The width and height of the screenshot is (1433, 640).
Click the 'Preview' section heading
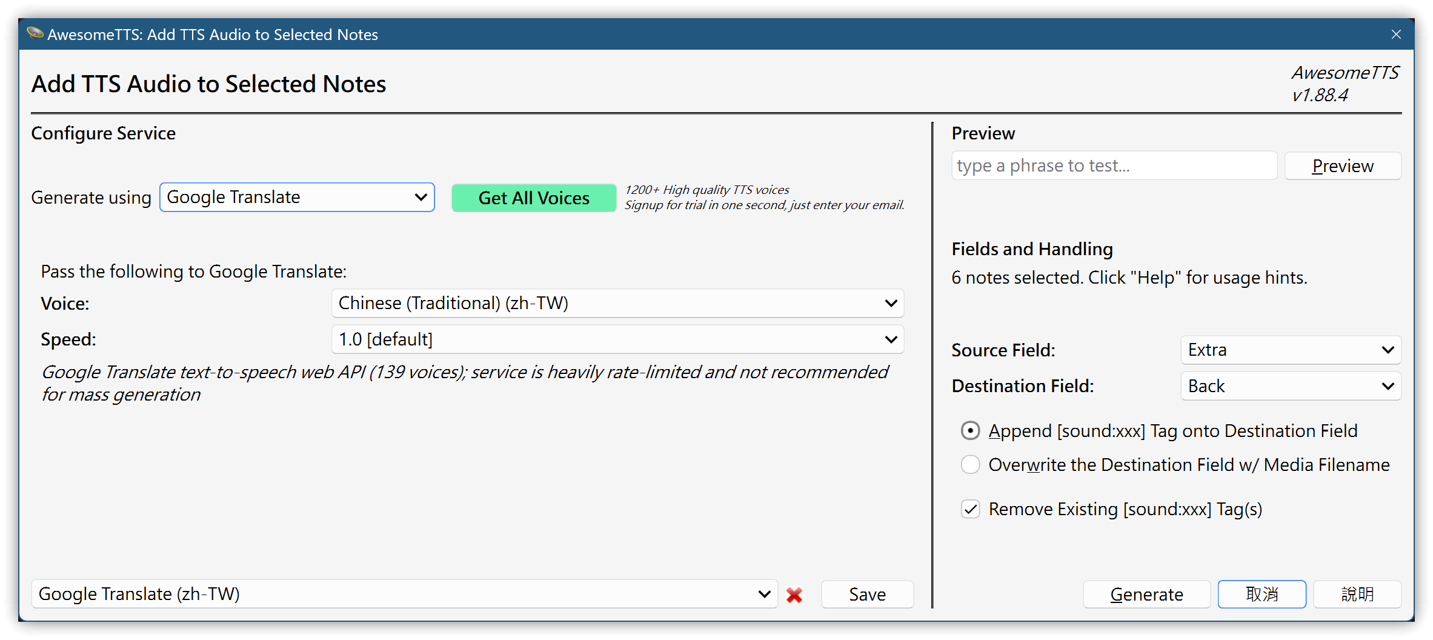pos(983,133)
